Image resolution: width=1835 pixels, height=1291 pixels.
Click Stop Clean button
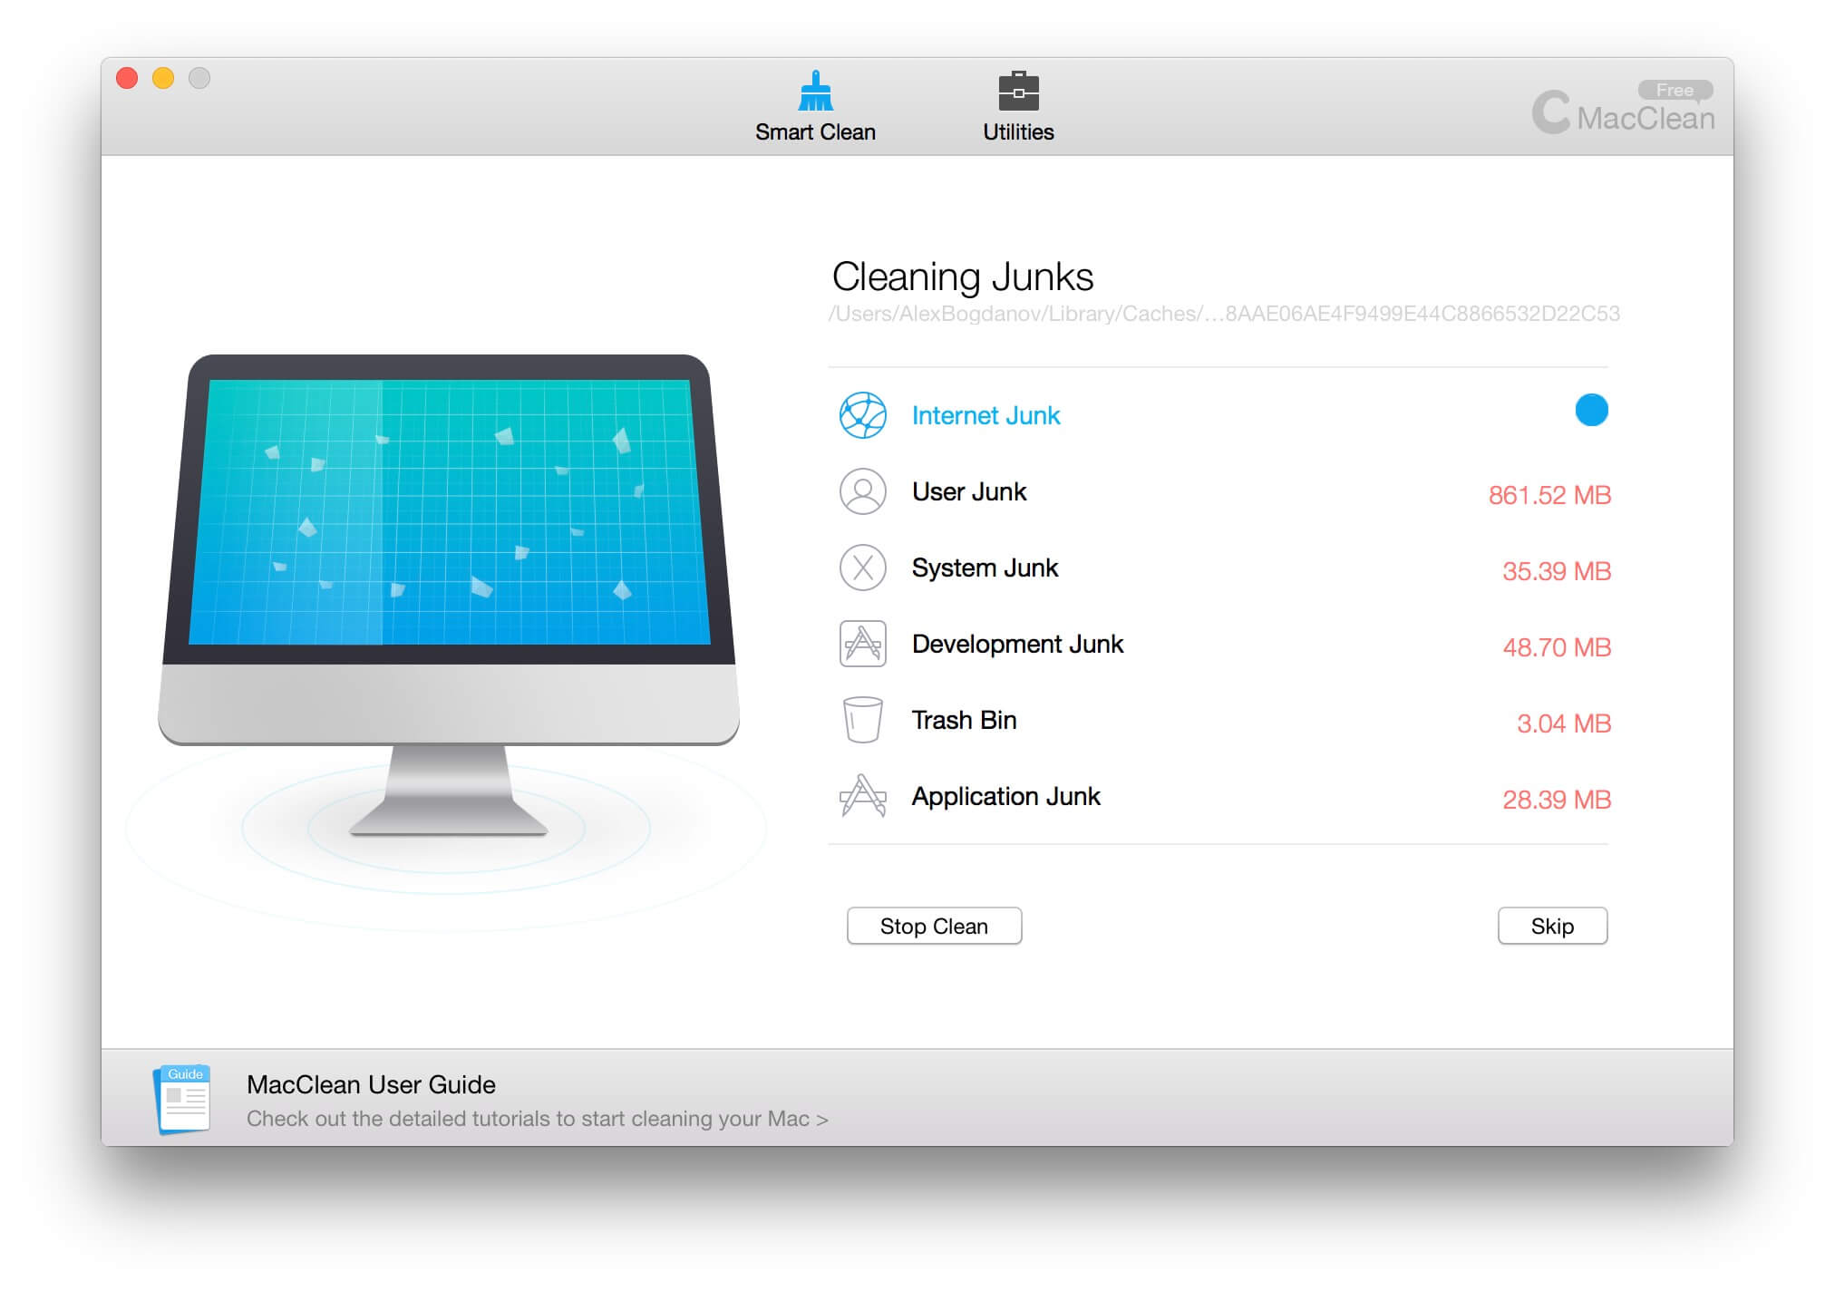933,927
